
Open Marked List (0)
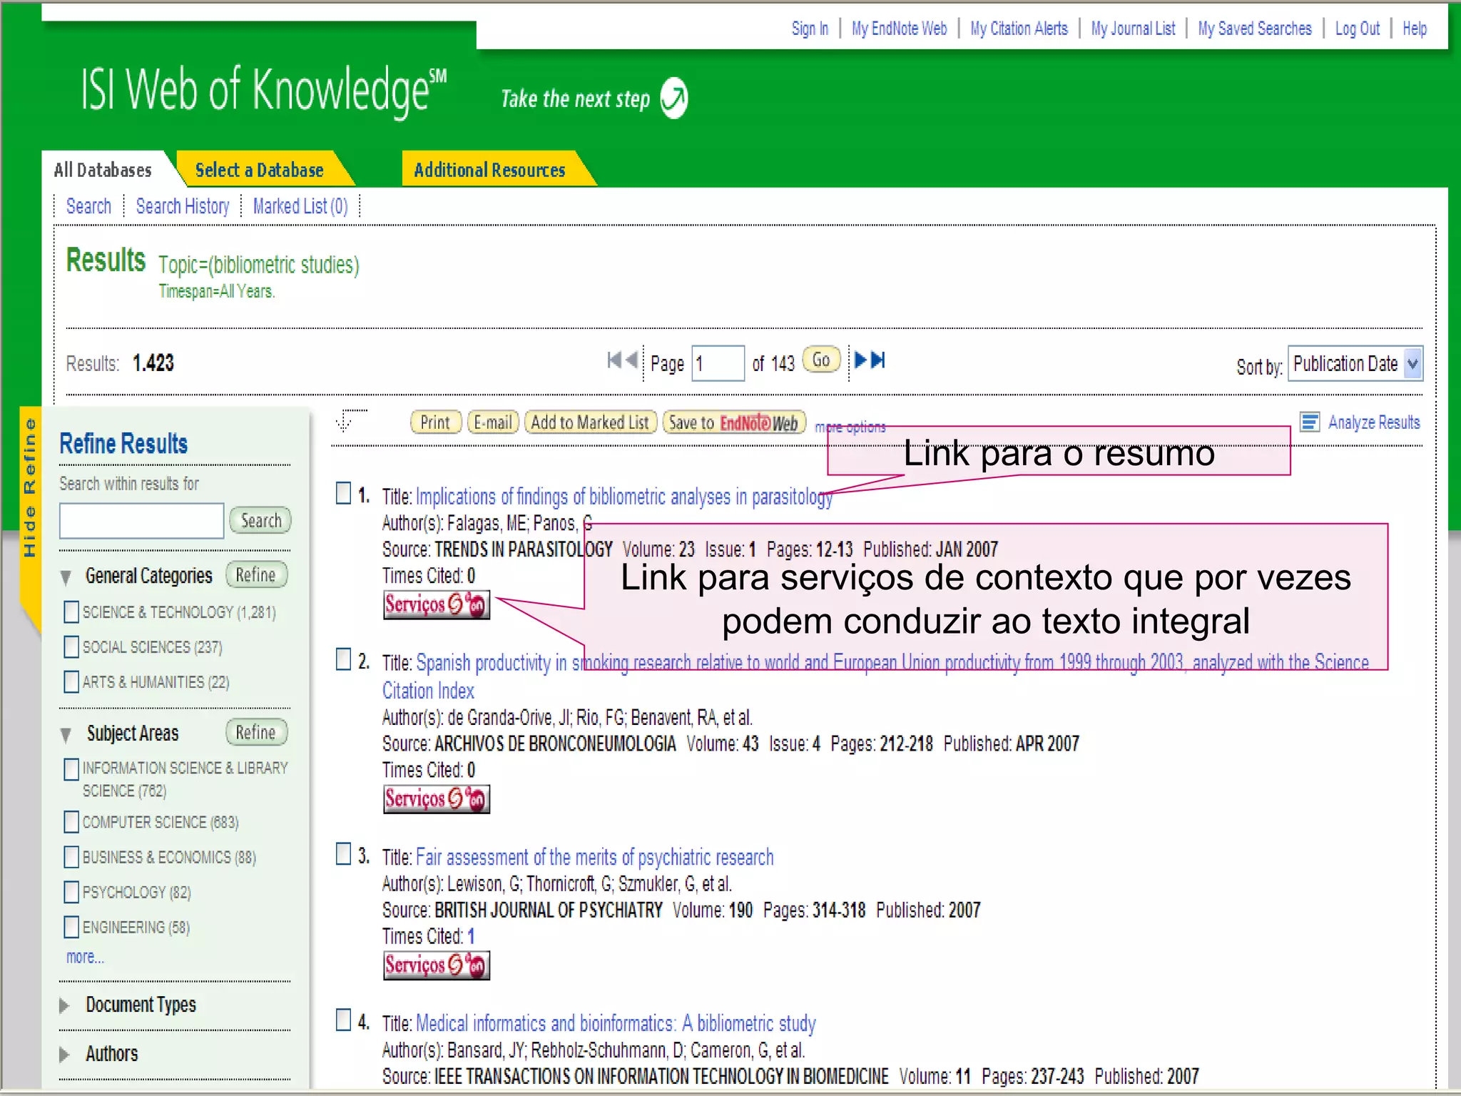[x=300, y=206]
